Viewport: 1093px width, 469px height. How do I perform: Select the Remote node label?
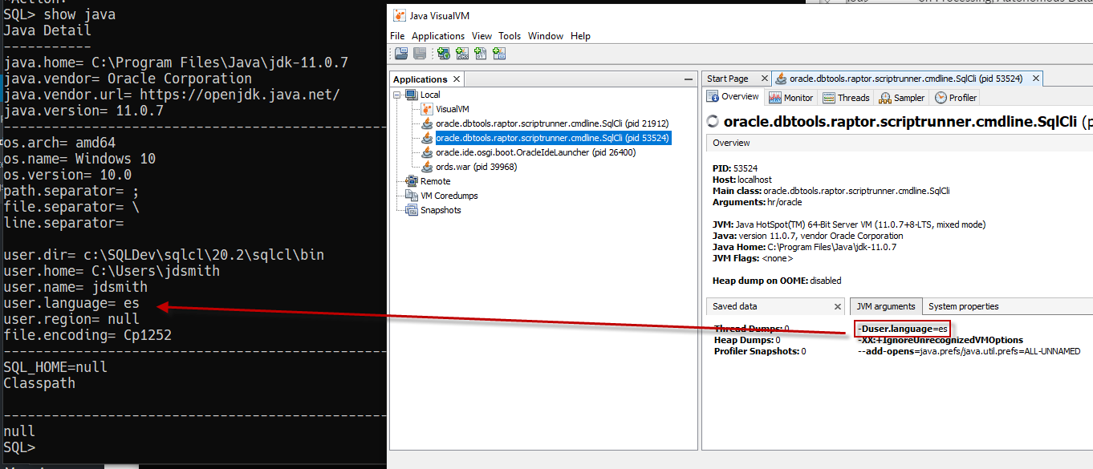pyautogui.click(x=435, y=181)
